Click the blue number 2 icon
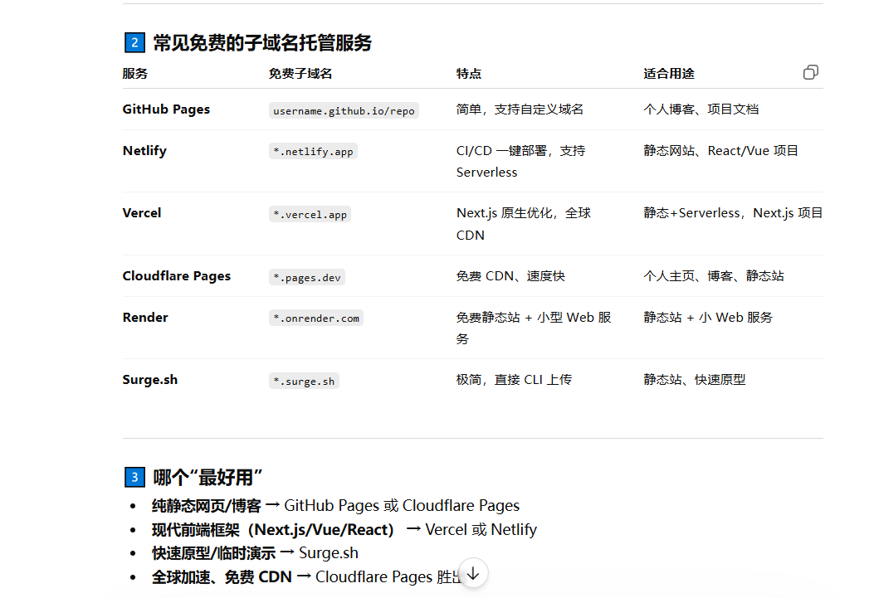 pyautogui.click(x=134, y=43)
